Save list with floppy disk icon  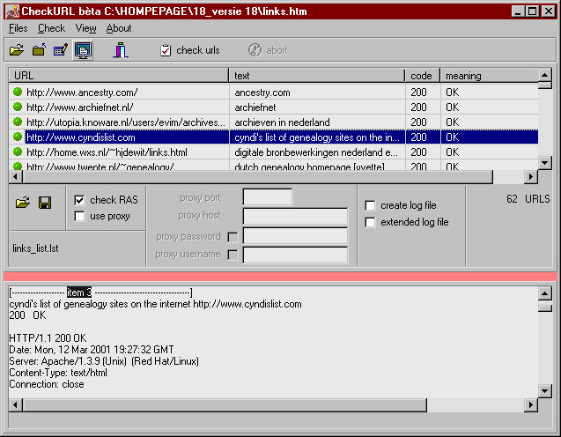tap(45, 203)
